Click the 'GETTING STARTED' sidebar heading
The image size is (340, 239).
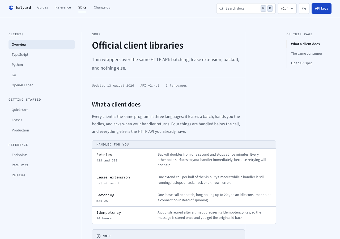[25, 100]
